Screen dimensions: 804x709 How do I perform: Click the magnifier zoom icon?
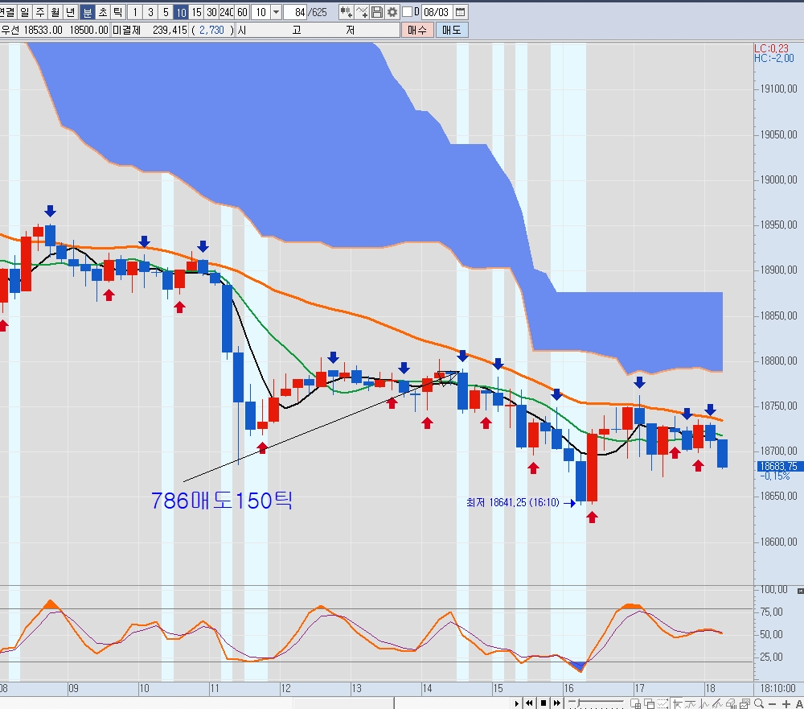click(x=758, y=703)
